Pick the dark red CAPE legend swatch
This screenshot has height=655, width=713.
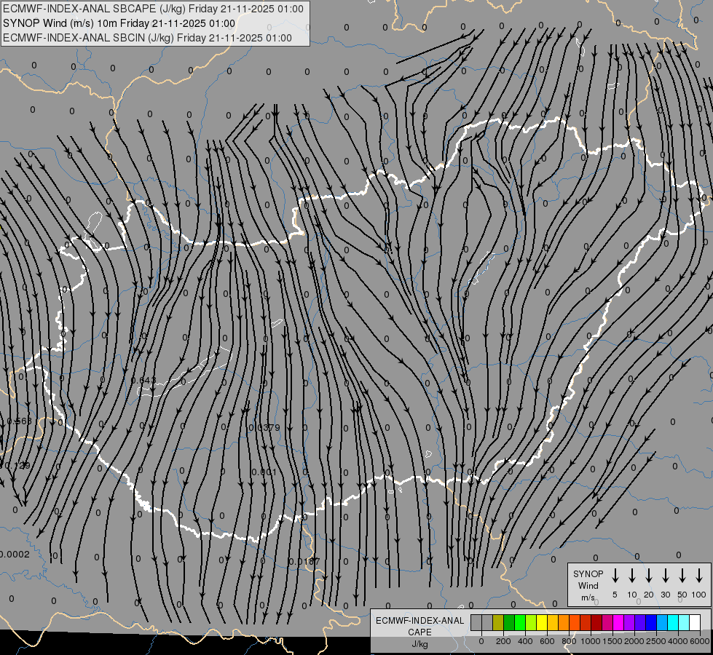coord(596,622)
